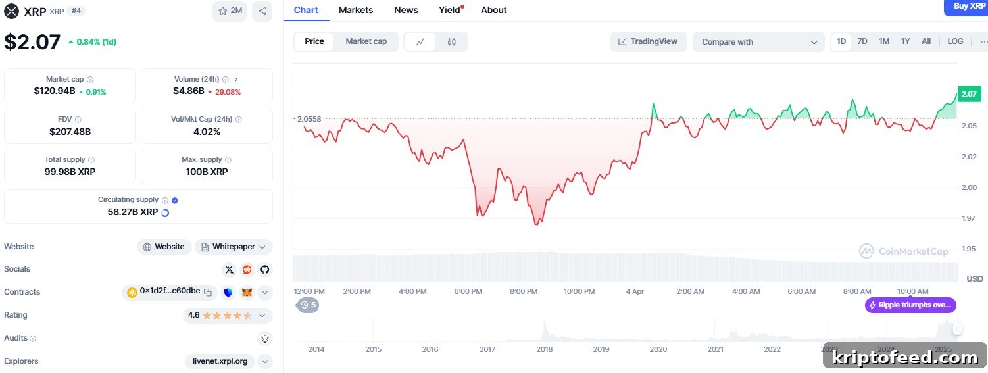Image resolution: width=988 pixels, height=373 pixels.
Task: Open the X (Twitter) social icon
Action: (229, 270)
